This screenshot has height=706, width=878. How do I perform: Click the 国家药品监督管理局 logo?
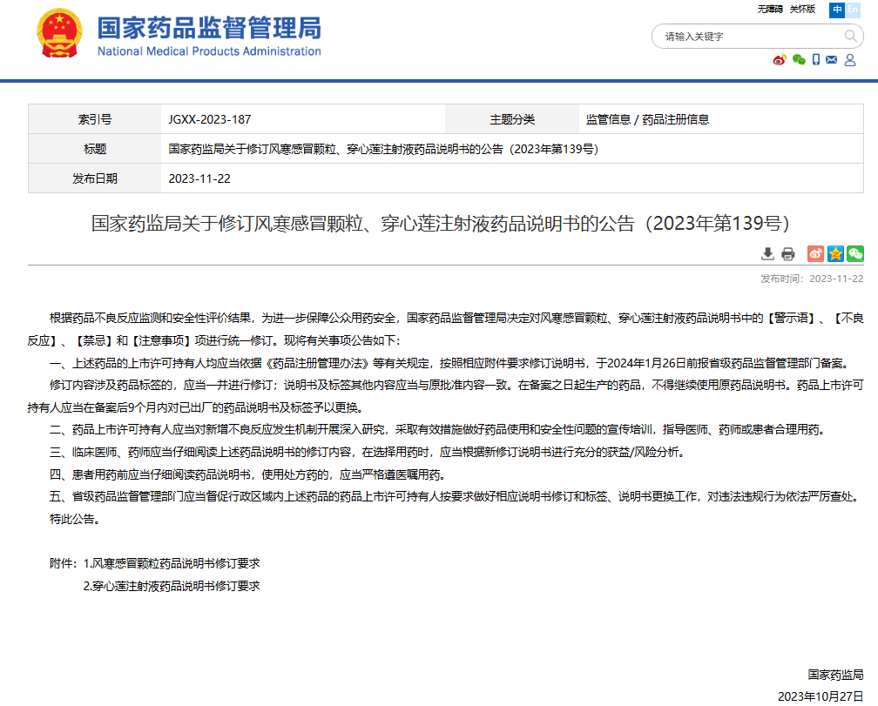[x=209, y=35]
